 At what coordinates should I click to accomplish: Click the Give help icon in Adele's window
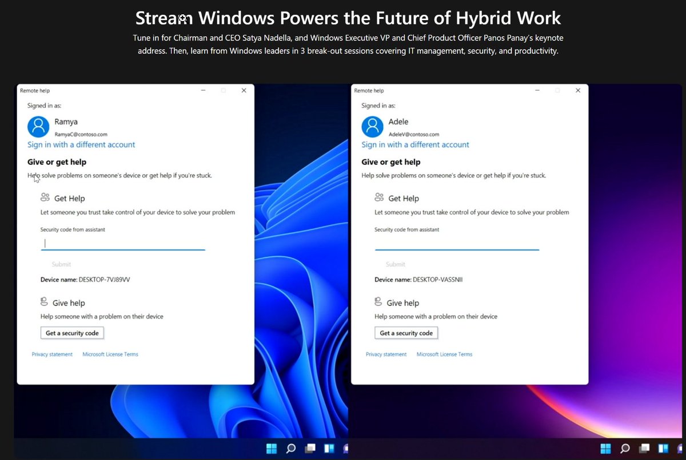379,302
